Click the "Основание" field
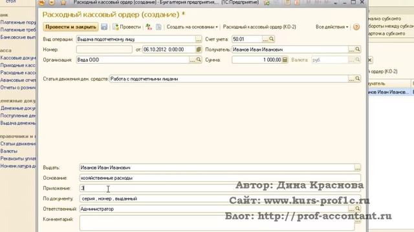This screenshot has width=414, height=232. (x=220, y=178)
